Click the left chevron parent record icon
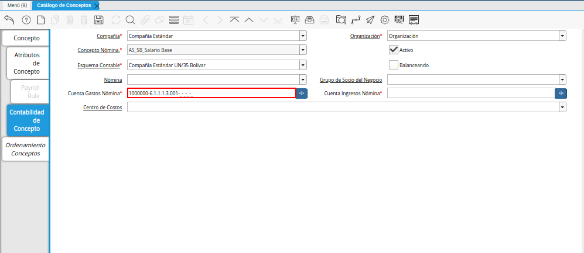584x253 pixels. [x=205, y=20]
